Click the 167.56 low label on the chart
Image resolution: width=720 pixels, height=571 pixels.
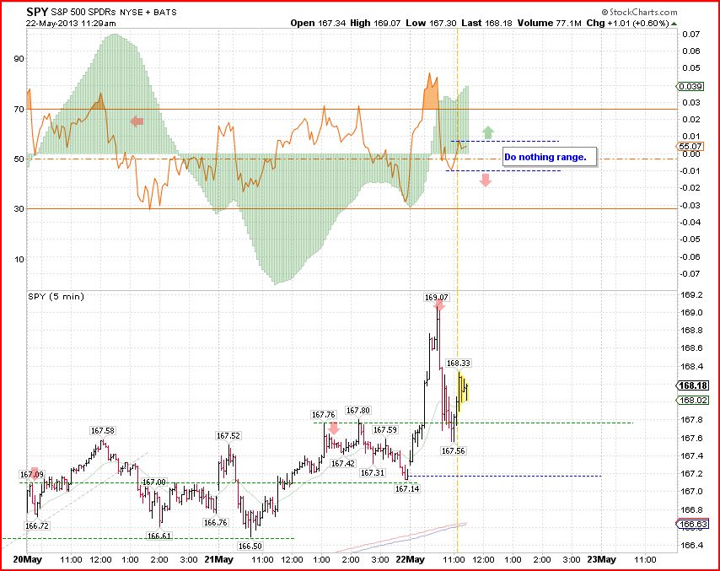454,450
